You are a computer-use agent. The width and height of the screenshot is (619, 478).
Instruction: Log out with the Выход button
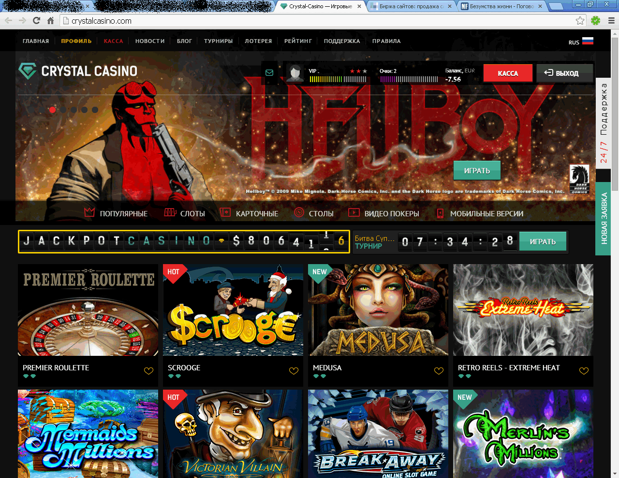coord(564,73)
